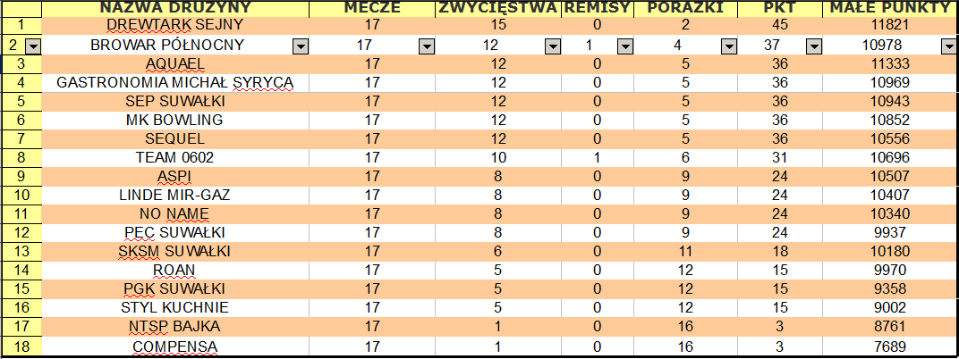Click the STYL KUCHNIE team cell
Image resolution: width=959 pixels, height=359 pixels.
click(175, 308)
